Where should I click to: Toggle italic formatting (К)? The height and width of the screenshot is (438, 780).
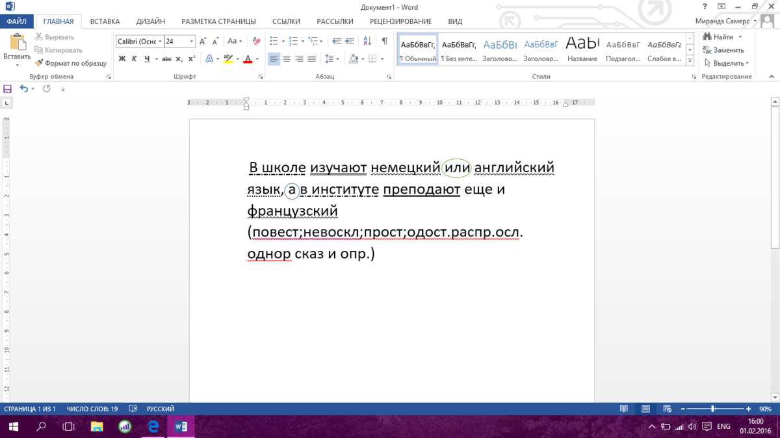pos(135,59)
